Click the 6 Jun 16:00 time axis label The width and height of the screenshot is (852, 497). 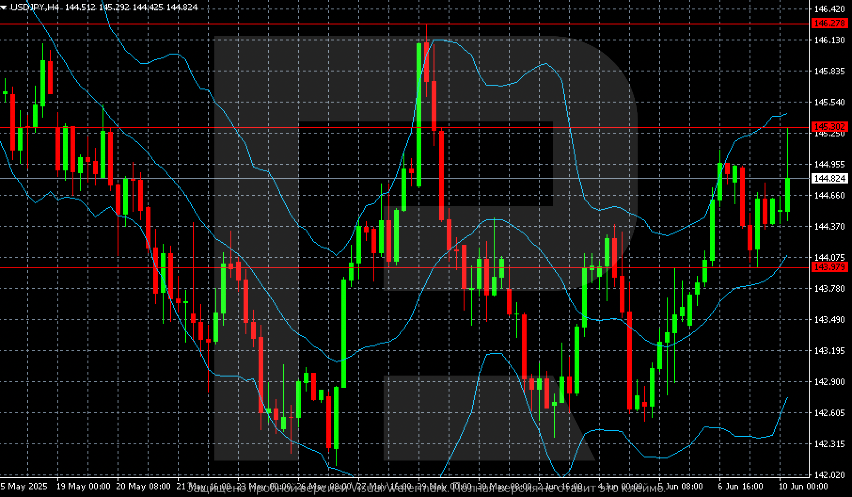pos(740,486)
